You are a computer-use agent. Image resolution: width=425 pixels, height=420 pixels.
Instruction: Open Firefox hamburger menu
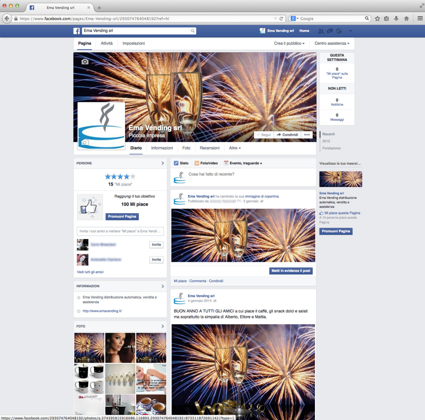(x=420, y=19)
